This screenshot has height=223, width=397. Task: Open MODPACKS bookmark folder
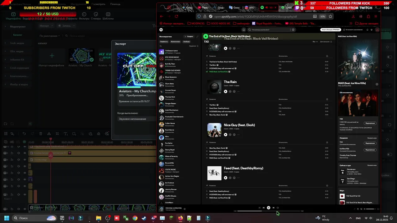196,24
